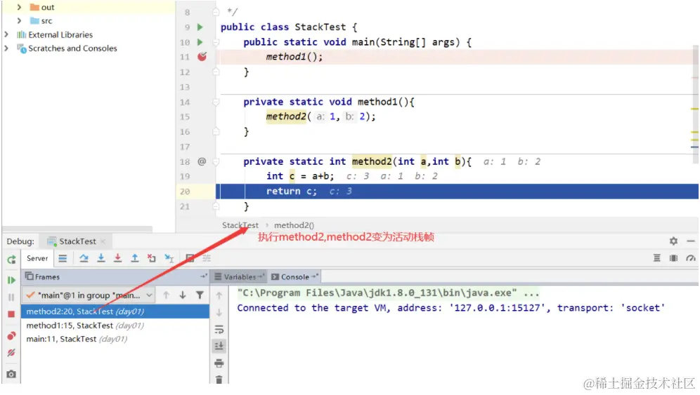Drop the current frame
Viewport: 700px width, 395px height.
(x=152, y=258)
